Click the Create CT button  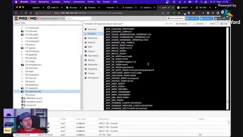click(207, 19)
